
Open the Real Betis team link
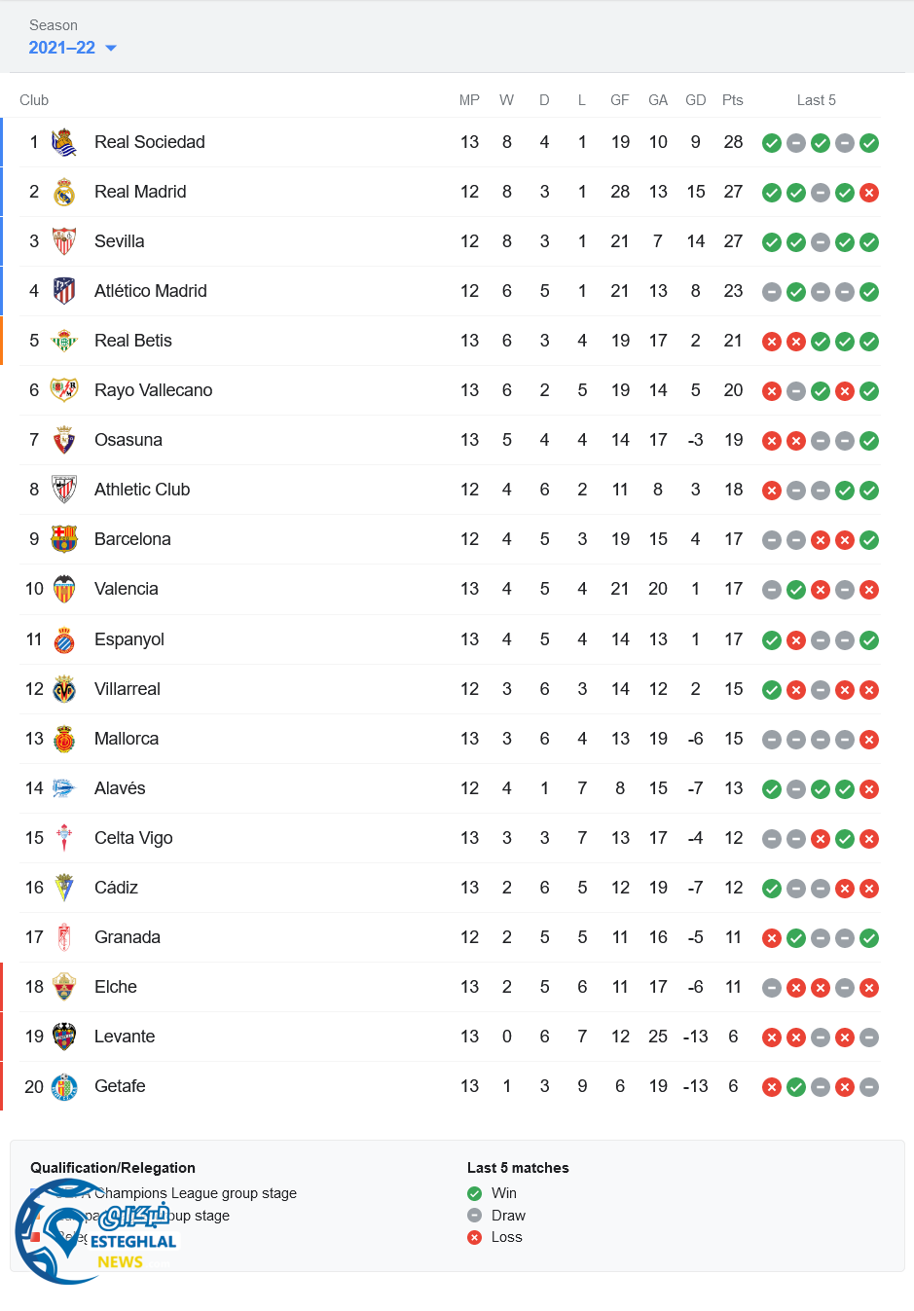pyautogui.click(x=133, y=341)
